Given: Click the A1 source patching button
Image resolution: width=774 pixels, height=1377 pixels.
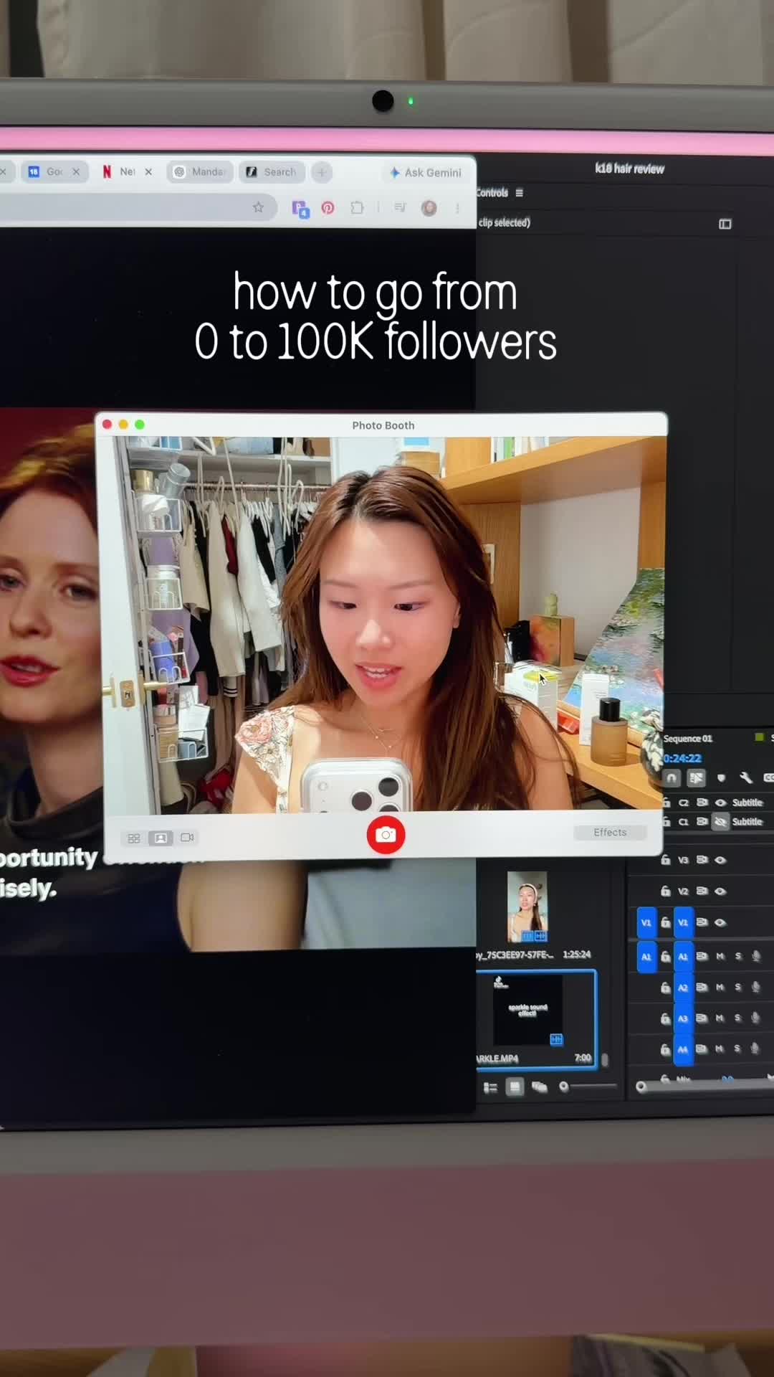Looking at the screenshot, I should point(646,957).
